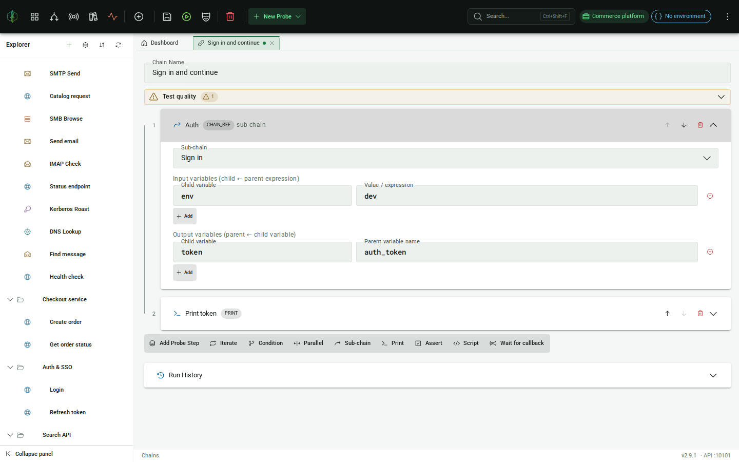Screen dimensions: 739x462
Task: Add an Assert step
Action: 429,343
